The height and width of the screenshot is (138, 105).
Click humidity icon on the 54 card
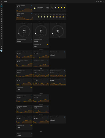(48, 60)
